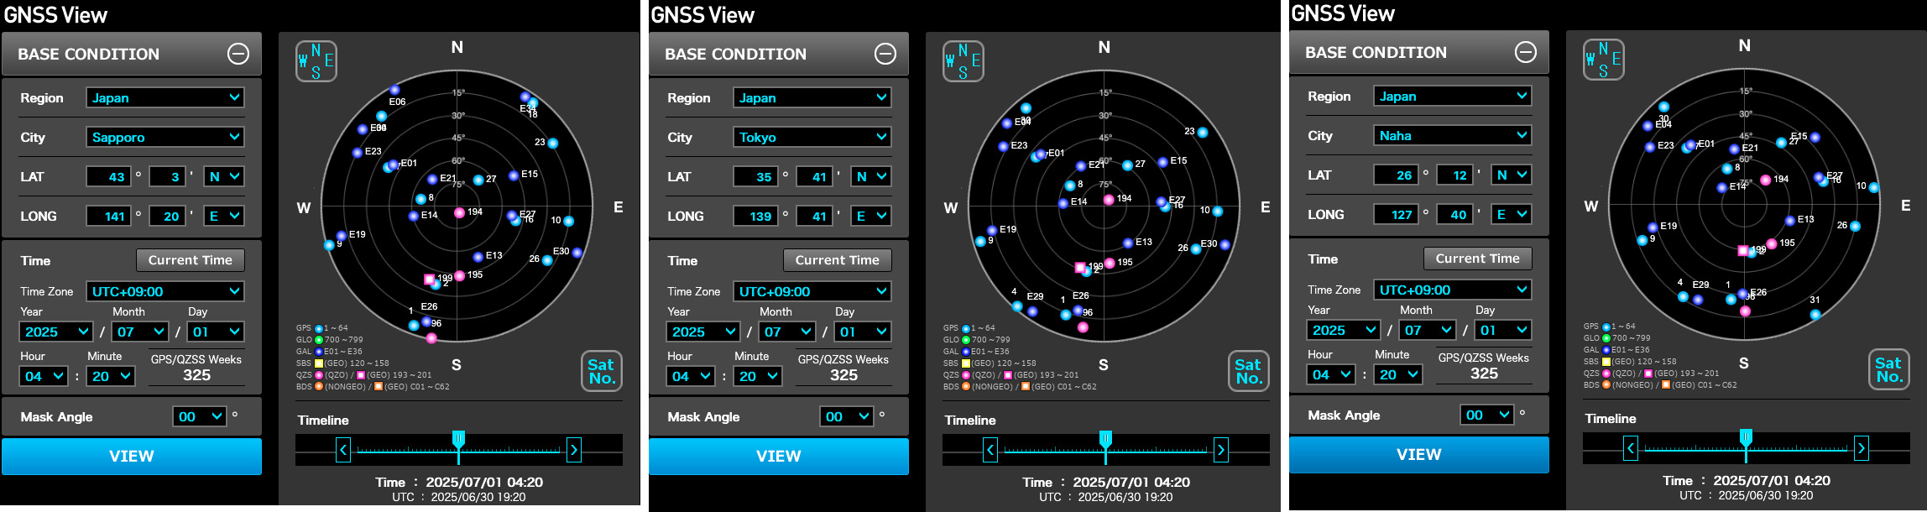Click LAT degrees field showing 43
1927x512 pixels.
click(x=108, y=176)
